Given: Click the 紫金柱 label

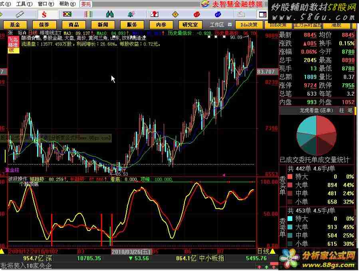Looking at the screenshot, I should tap(12, 170).
